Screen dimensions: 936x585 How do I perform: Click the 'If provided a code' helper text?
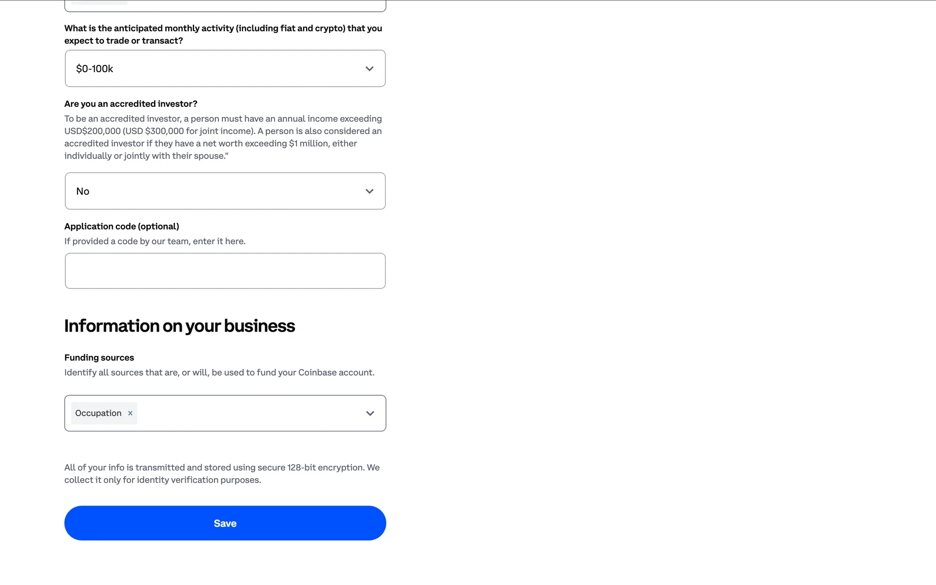tap(155, 241)
